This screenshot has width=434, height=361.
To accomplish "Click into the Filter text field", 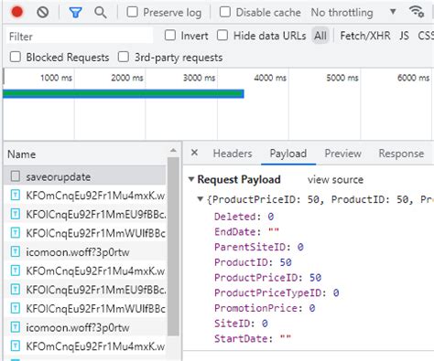I will tap(80, 37).
